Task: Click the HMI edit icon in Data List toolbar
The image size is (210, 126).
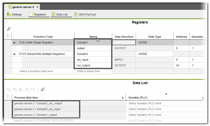Action: tap(9, 89)
